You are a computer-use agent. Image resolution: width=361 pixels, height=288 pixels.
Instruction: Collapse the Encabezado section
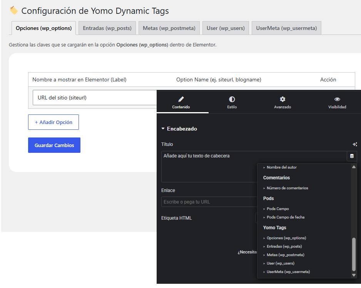[179, 129]
